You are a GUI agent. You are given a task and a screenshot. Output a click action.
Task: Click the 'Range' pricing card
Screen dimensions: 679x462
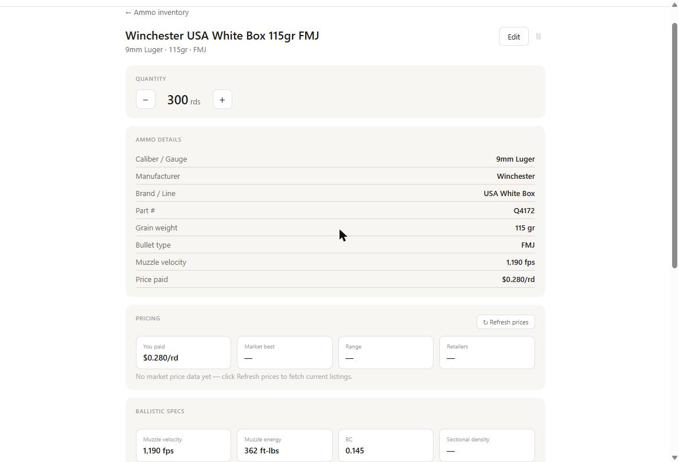click(x=385, y=353)
